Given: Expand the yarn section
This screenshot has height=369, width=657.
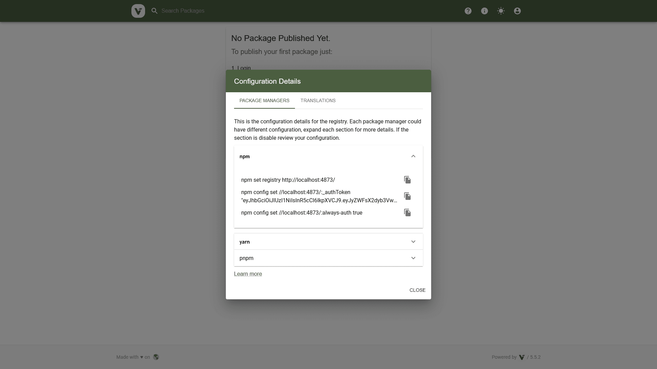Looking at the screenshot, I should (x=413, y=242).
